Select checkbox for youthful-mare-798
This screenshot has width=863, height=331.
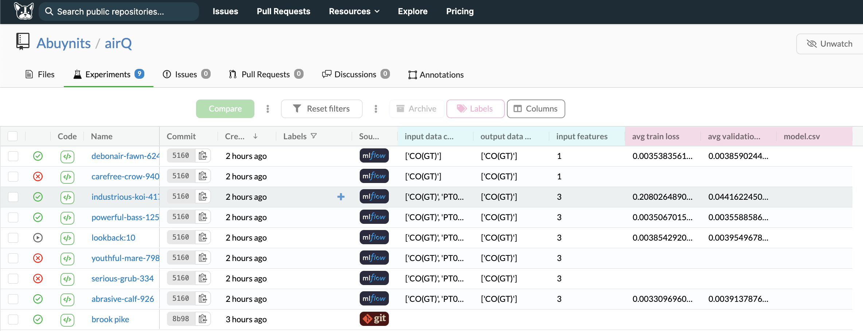(13, 258)
